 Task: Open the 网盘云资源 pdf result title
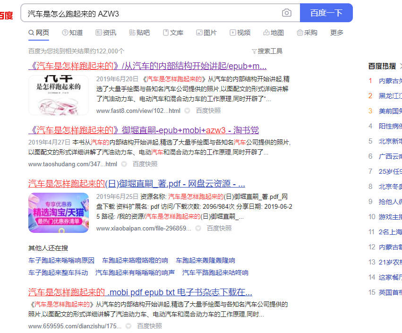[137, 184]
